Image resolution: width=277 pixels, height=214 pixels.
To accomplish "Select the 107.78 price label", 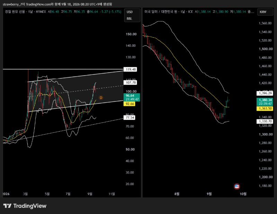I will [x=130, y=82].
